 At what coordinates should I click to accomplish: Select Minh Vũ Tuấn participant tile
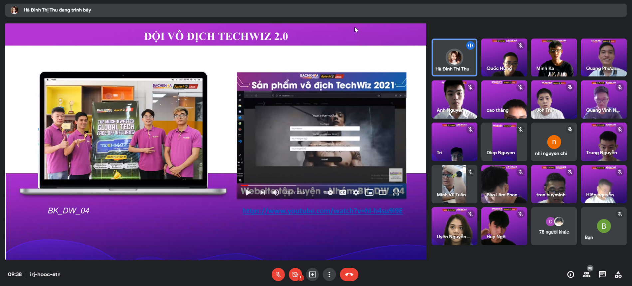pos(454,184)
